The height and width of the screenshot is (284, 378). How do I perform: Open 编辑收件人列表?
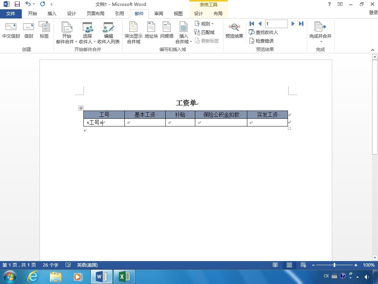pyautogui.click(x=109, y=33)
